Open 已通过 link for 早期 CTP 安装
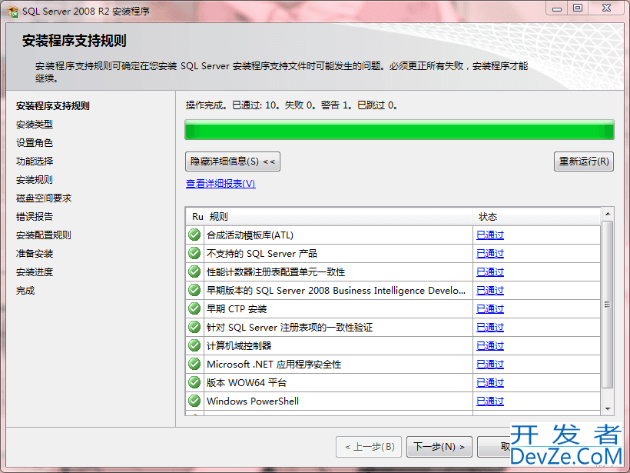This screenshot has height=473, width=630. pyautogui.click(x=489, y=309)
